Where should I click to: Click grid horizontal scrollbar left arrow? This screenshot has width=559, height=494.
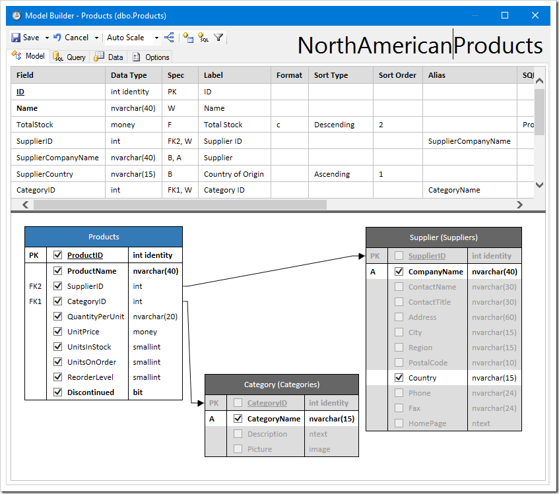[x=25, y=205]
